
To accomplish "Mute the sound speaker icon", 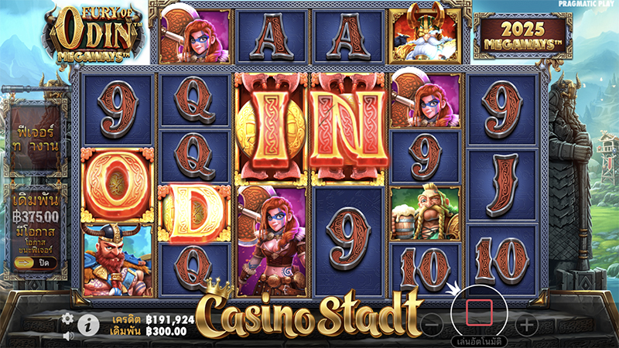I will coord(68,336).
